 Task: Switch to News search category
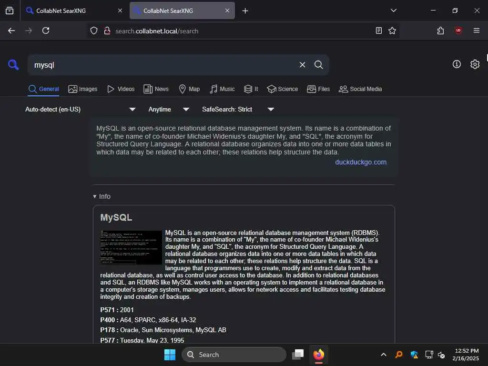point(156,89)
